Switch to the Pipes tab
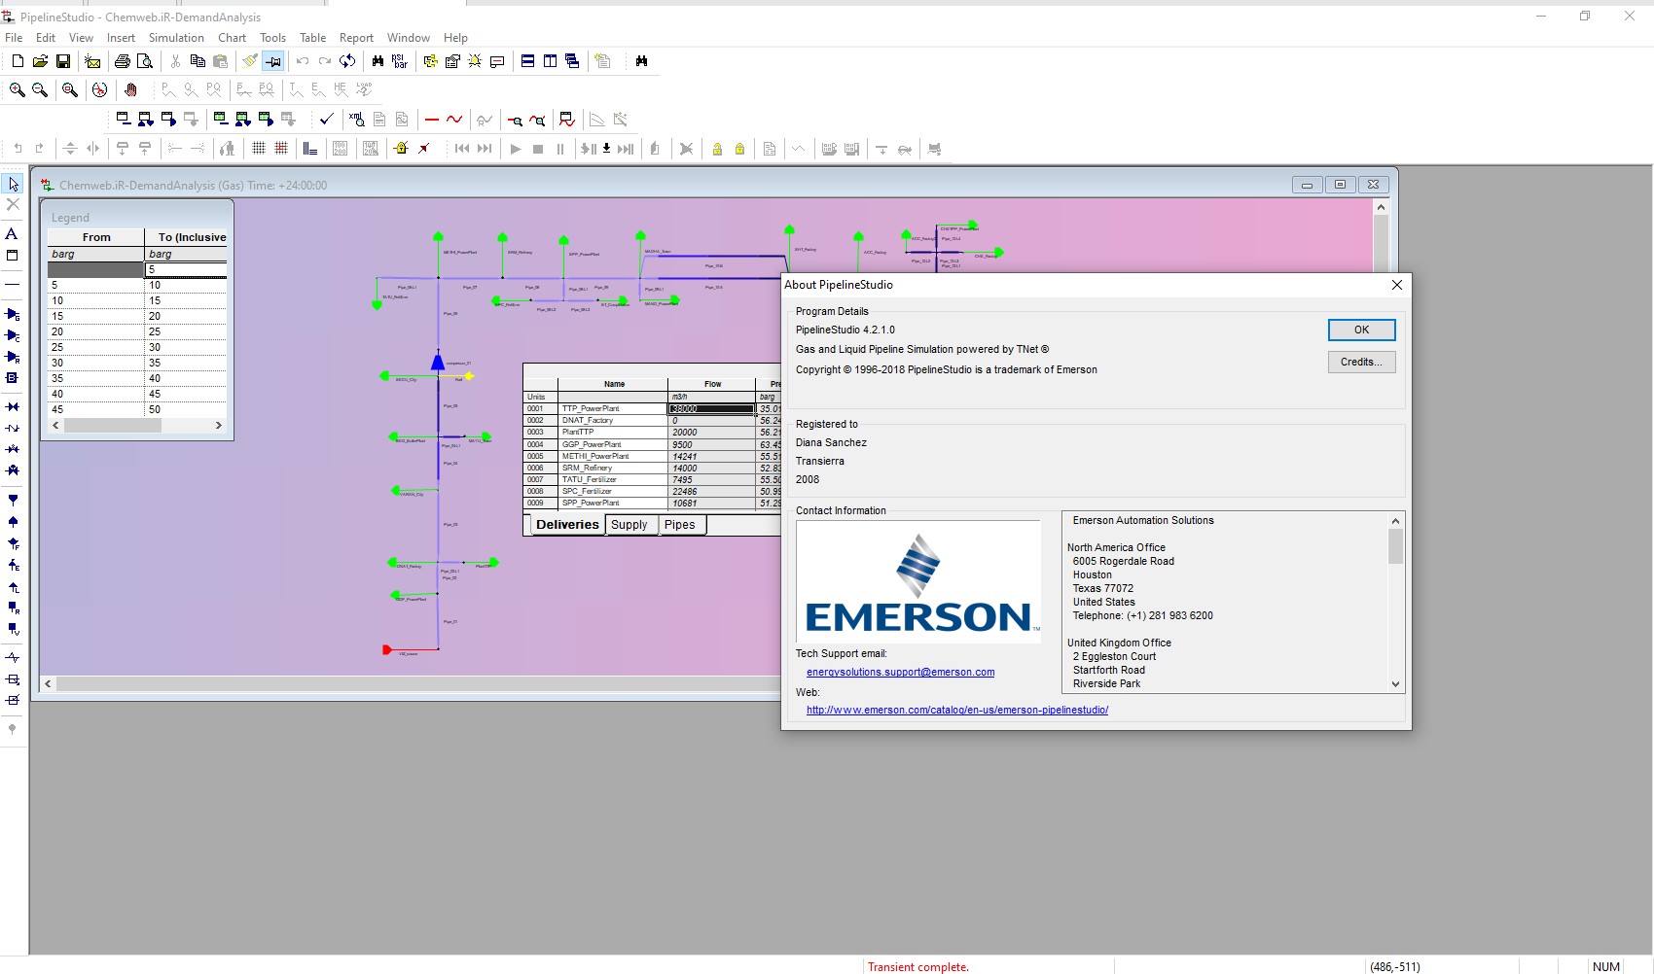The width and height of the screenshot is (1654, 974). (680, 525)
